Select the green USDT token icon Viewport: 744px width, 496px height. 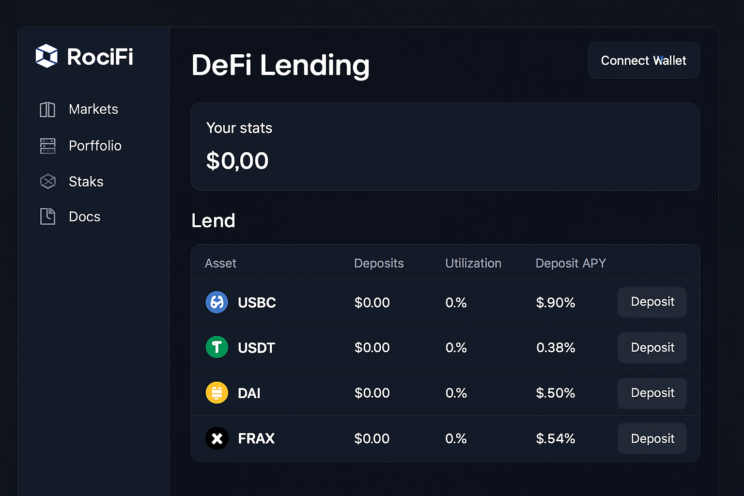[217, 347]
